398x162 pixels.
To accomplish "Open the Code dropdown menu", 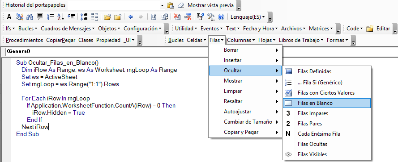I will click(355, 29).
